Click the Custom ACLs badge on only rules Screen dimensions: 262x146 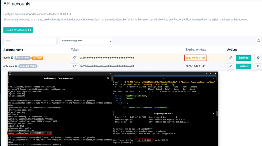pyautogui.click(x=28, y=66)
